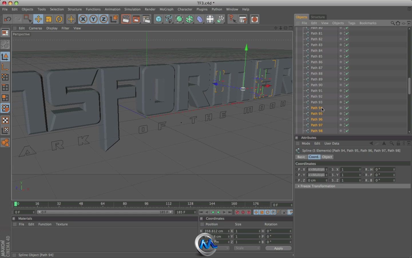Select the Polygons mode icon

click(x=5, y=98)
